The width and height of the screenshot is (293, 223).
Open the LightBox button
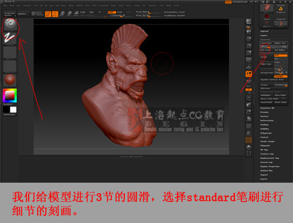pyautogui.click(x=23, y=14)
